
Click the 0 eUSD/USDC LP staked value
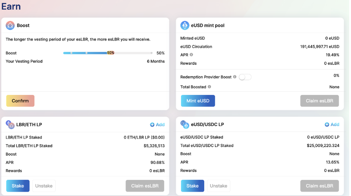[x=323, y=137]
